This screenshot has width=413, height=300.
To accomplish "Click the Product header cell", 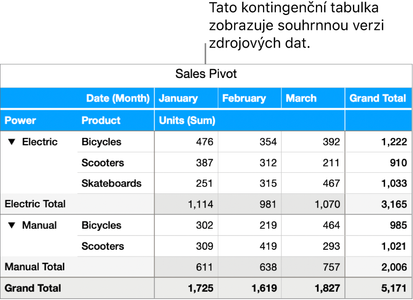I will (101, 121).
